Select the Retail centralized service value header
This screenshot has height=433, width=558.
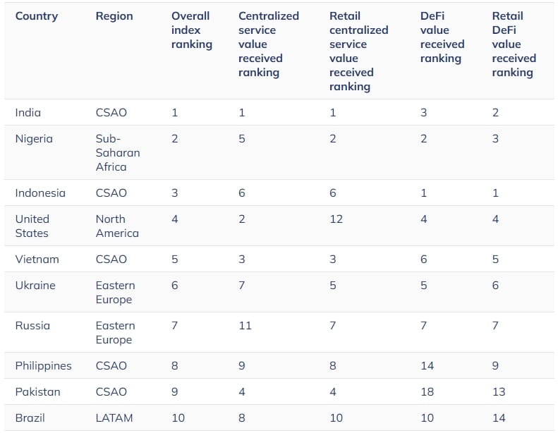(358, 51)
